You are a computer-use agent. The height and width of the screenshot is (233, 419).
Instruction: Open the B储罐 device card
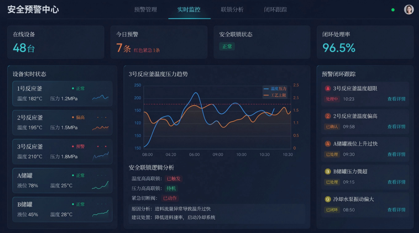62,209
